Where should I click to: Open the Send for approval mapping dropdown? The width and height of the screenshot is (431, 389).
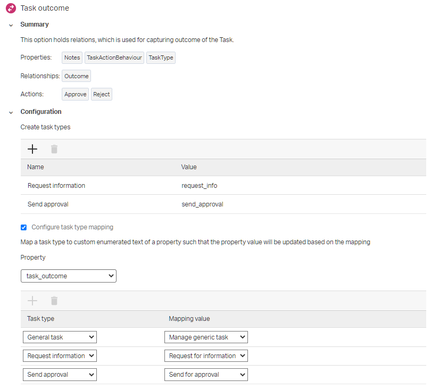click(x=206, y=375)
